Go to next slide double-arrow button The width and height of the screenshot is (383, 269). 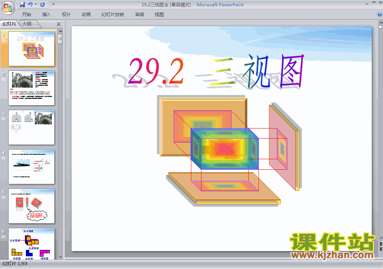pos(381,249)
